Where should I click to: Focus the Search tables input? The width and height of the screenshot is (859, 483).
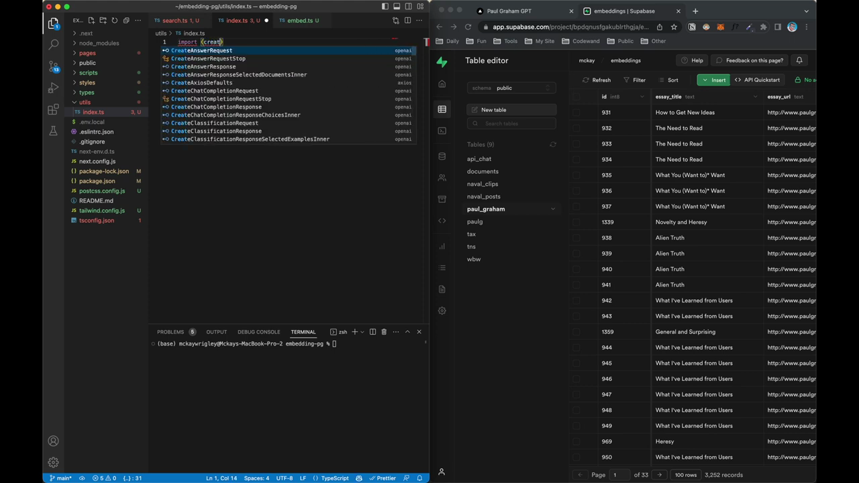click(x=511, y=123)
